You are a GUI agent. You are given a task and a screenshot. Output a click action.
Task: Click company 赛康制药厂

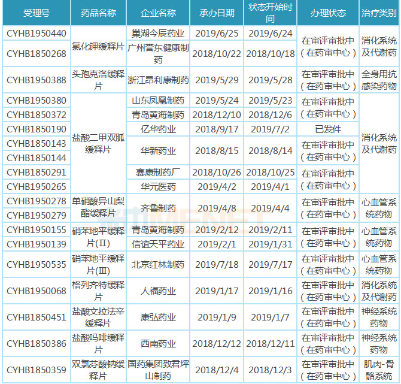[158, 173]
